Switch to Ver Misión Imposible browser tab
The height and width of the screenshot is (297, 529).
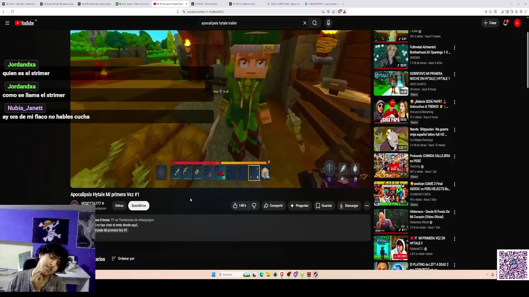coord(19,4)
